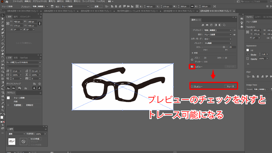Open the オブジェクト(O) menu
272x153 pixels.
[x=40, y=1]
